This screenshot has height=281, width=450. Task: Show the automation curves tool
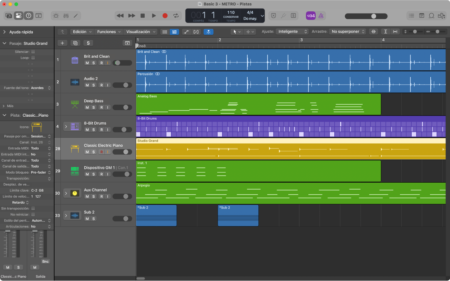[x=186, y=31]
